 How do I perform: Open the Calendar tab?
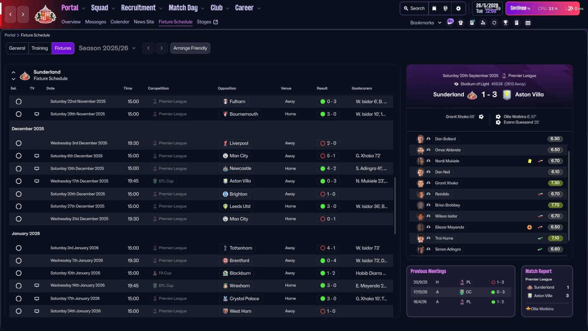click(x=120, y=22)
